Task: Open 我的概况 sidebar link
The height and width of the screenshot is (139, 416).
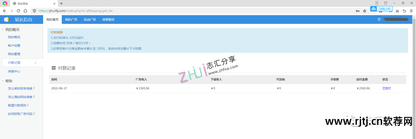Action: (14, 37)
